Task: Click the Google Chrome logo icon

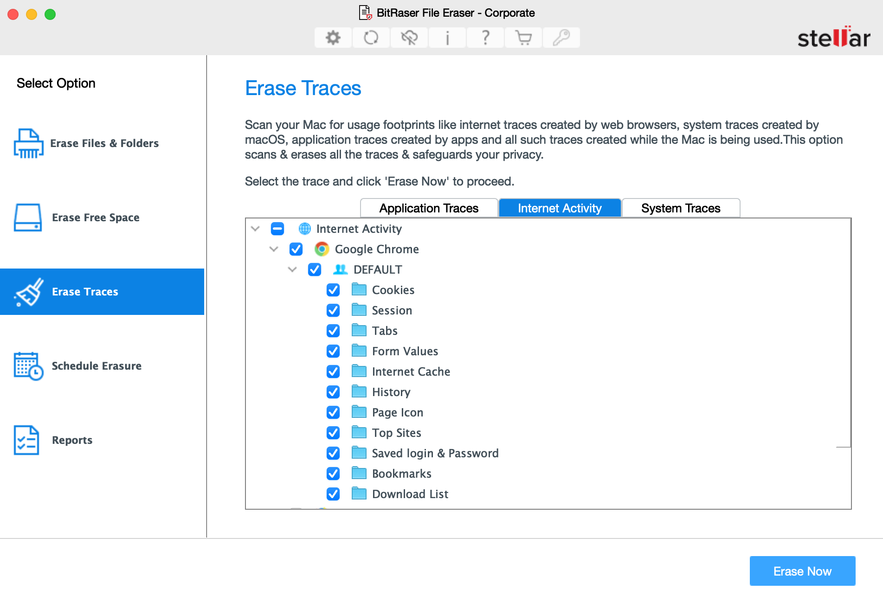Action: coord(322,249)
